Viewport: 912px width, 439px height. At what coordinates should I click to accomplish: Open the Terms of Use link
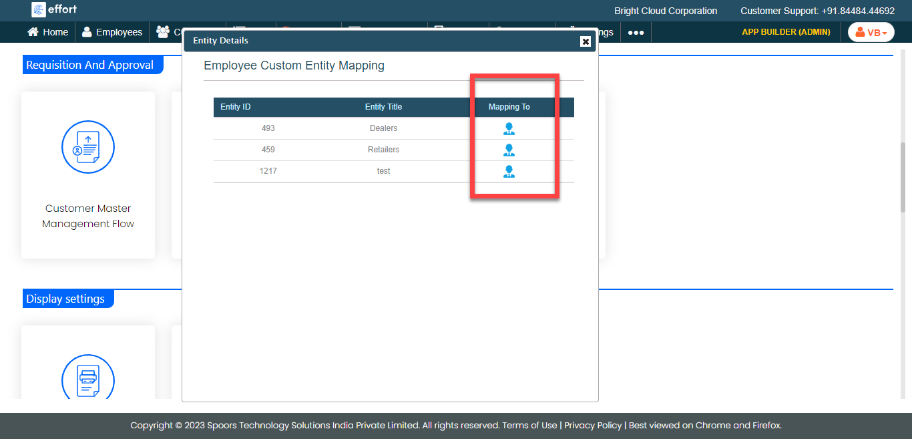click(x=529, y=426)
